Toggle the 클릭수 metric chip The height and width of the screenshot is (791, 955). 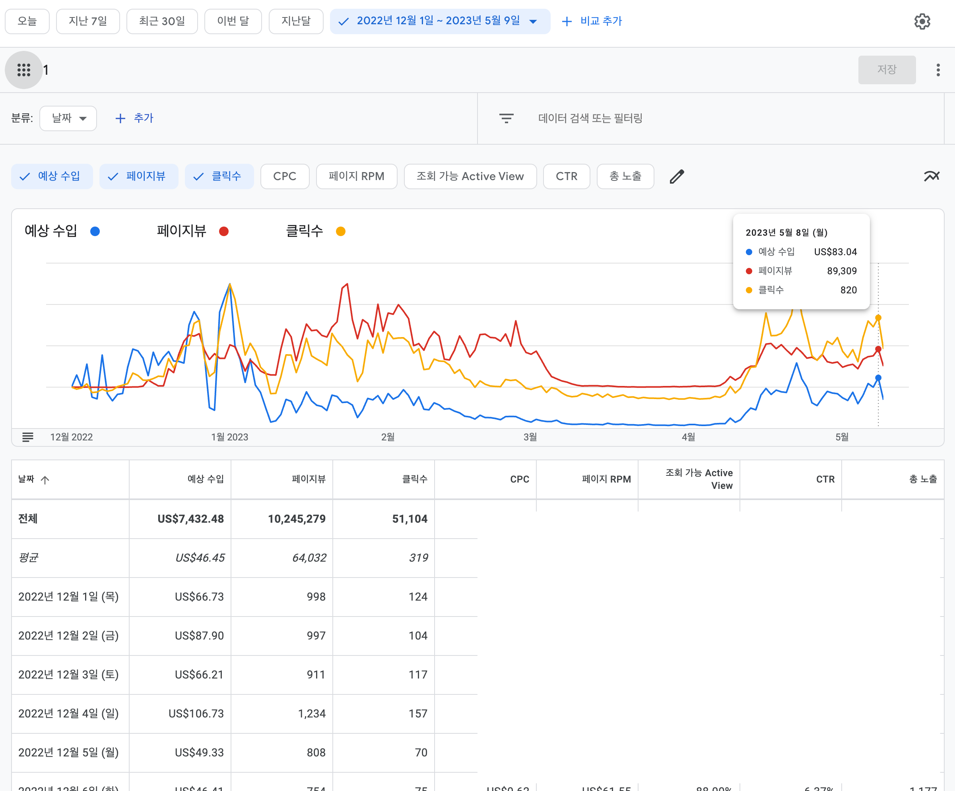(x=219, y=176)
